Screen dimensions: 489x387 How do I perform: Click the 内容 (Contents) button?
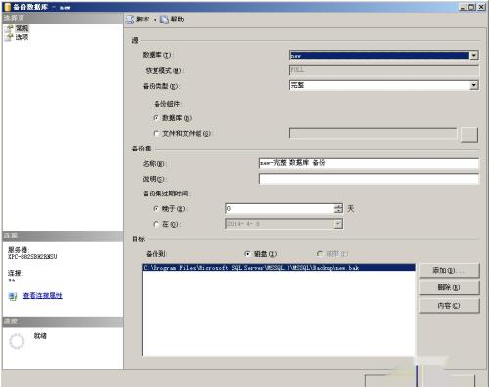tap(449, 306)
